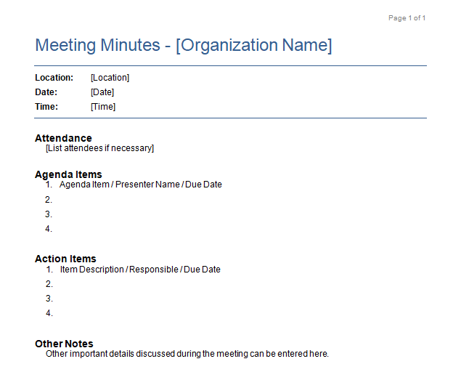Click the [Time] placeholder field
This screenshot has width=461, height=372.
coord(103,107)
